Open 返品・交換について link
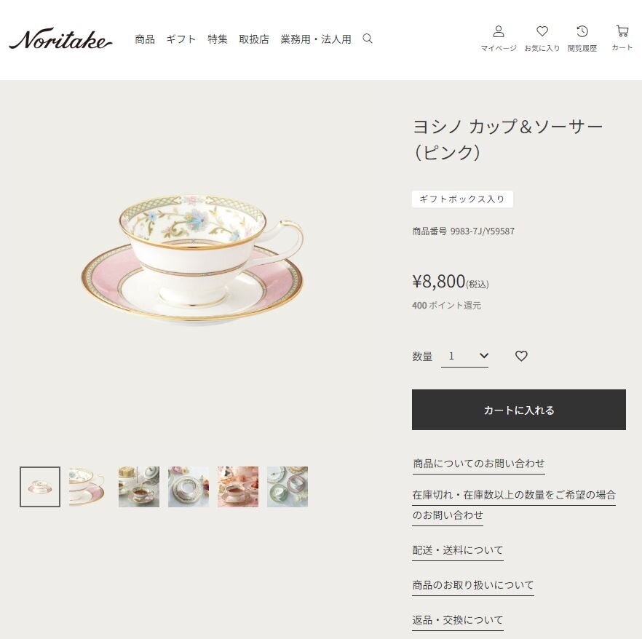Screen dimensions: 642x639 click(x=457, y=620)
